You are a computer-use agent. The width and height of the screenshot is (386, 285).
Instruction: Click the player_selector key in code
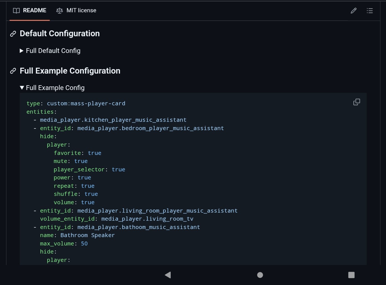[79, 169]
